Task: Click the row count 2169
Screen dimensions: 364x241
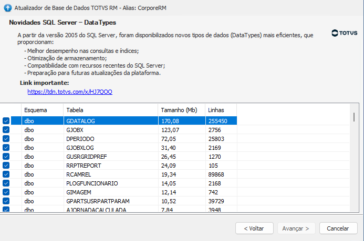Action: tap(214, 148)
